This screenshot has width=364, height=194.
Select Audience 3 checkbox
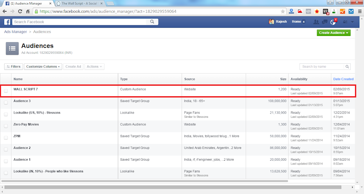click(6, 103)
